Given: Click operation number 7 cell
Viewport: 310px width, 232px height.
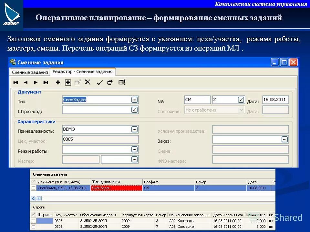Looking at the screenshot, I should click(161, 227).
